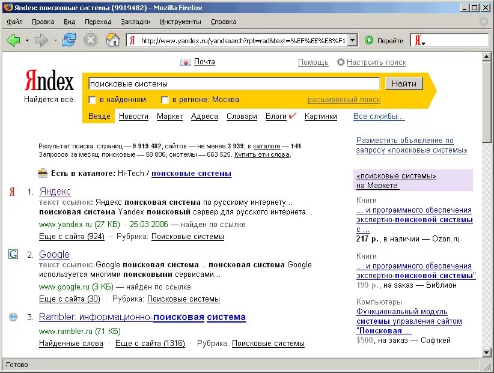Click the Rambler globe icon beside result 3
Viewport: 494px width, 373px height.
point(13,317)
